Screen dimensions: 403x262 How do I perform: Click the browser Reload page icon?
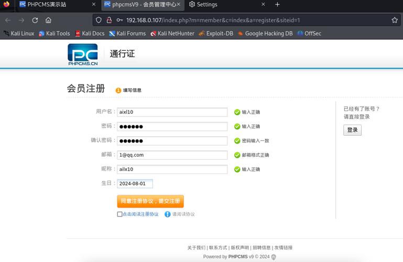point(35,20)
